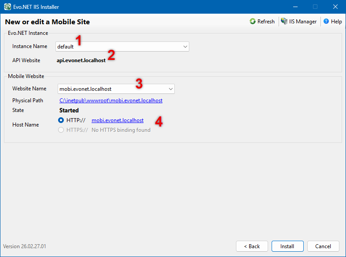346x257 pixels.
Task: Click the blue Help question mark icon
Action: point(326,22)
